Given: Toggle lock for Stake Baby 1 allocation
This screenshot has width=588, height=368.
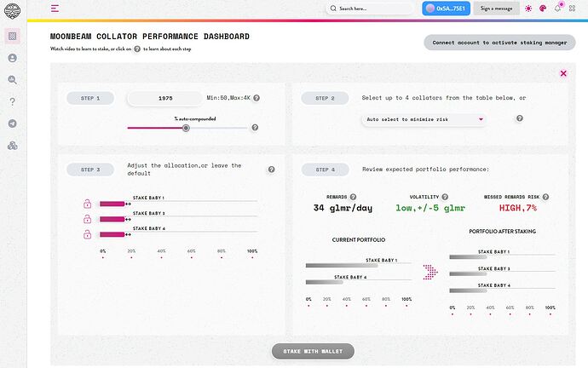Looking at the screenshot, I should [88, 204].
